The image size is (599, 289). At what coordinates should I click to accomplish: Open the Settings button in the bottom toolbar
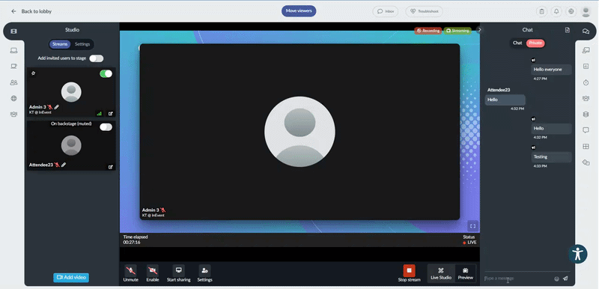pyautogui.click(x=204, y=274)
